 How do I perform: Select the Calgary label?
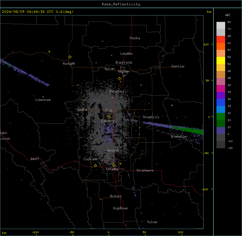pyautogui.click(x=112, y=169)
